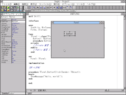Click Select Unit from List icon
This screenshot has height=95, width=126.
(x=12, y=7)
